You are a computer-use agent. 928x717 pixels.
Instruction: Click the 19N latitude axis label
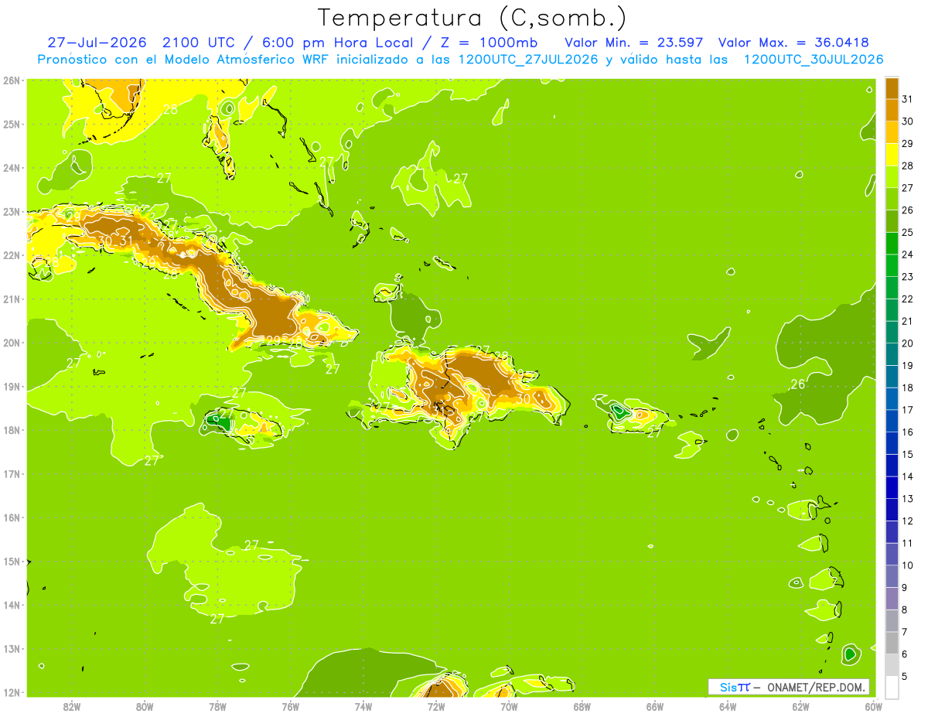click(x=11, y=386)
